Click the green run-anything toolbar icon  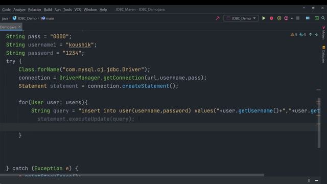point(317,18)
